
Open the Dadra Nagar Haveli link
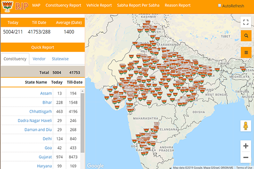[35, 120]
